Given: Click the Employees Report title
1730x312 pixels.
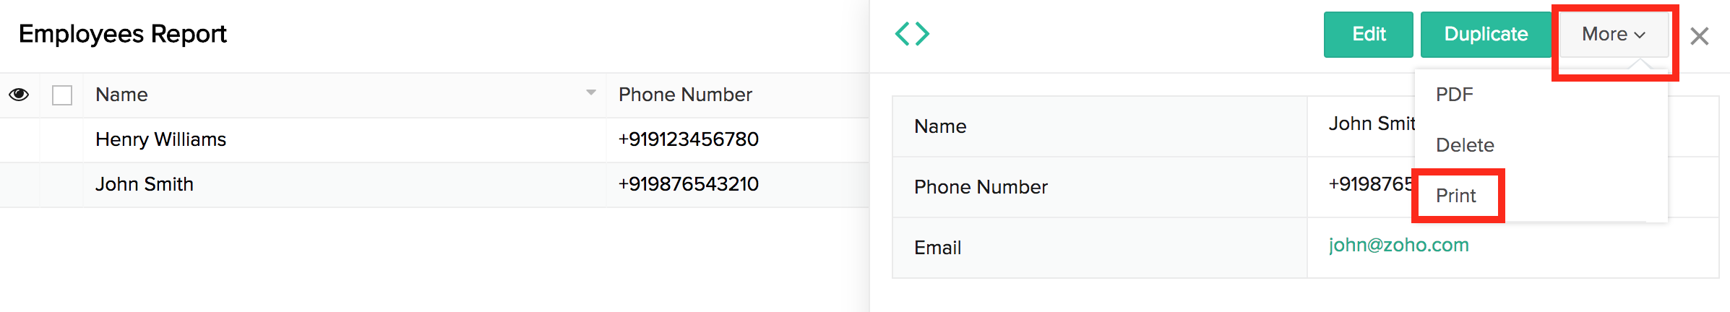Looking at the screenshot, I should click(123, 34).
